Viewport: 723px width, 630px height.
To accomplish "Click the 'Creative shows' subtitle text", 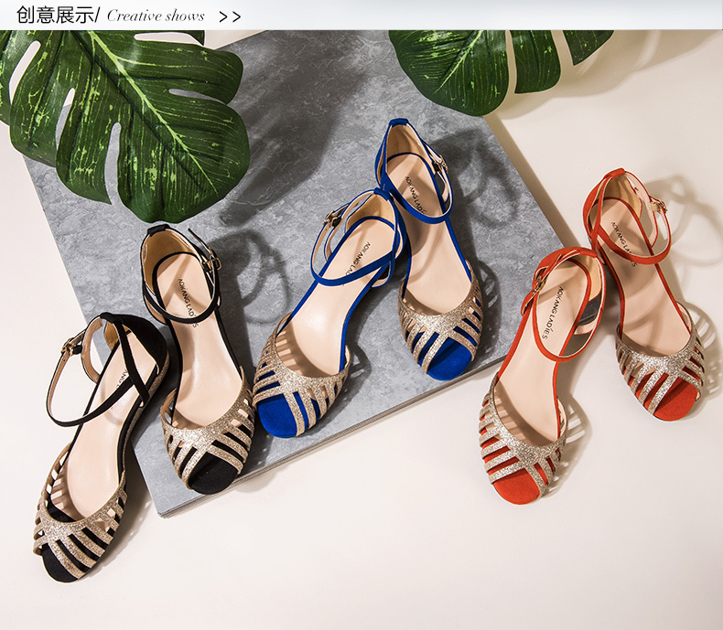I will pyautogui.click(x=156, y=16).
